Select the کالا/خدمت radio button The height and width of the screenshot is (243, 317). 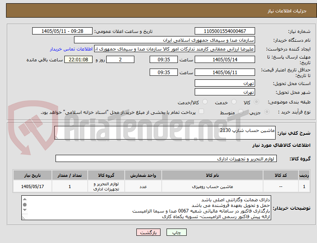[205, 102]
